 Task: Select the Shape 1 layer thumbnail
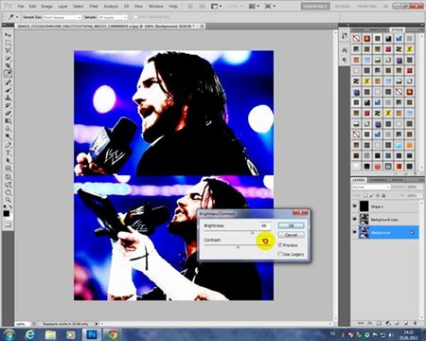[x=364, y=206]
